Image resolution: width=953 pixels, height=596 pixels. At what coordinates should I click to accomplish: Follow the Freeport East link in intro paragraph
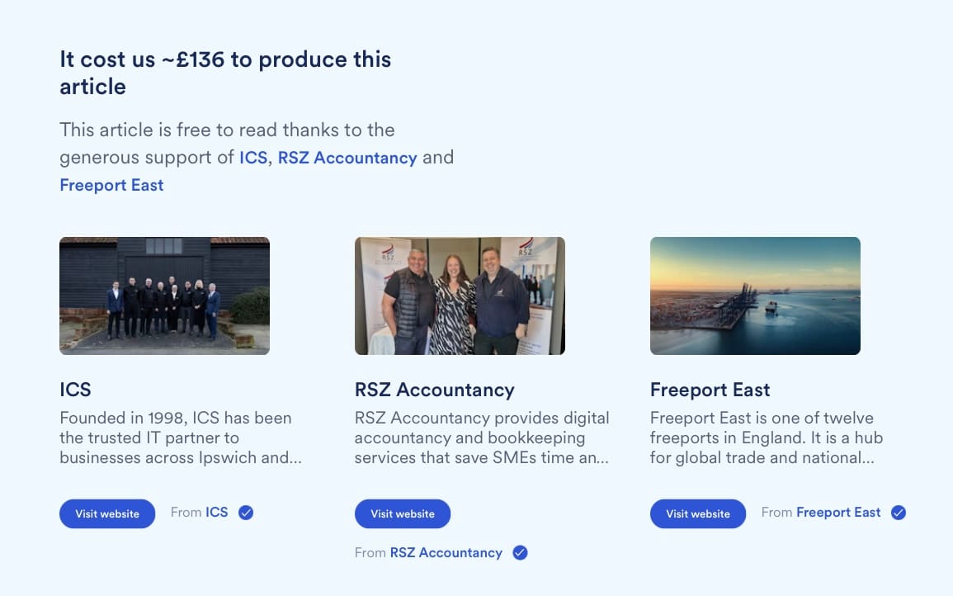click(111, 185)
